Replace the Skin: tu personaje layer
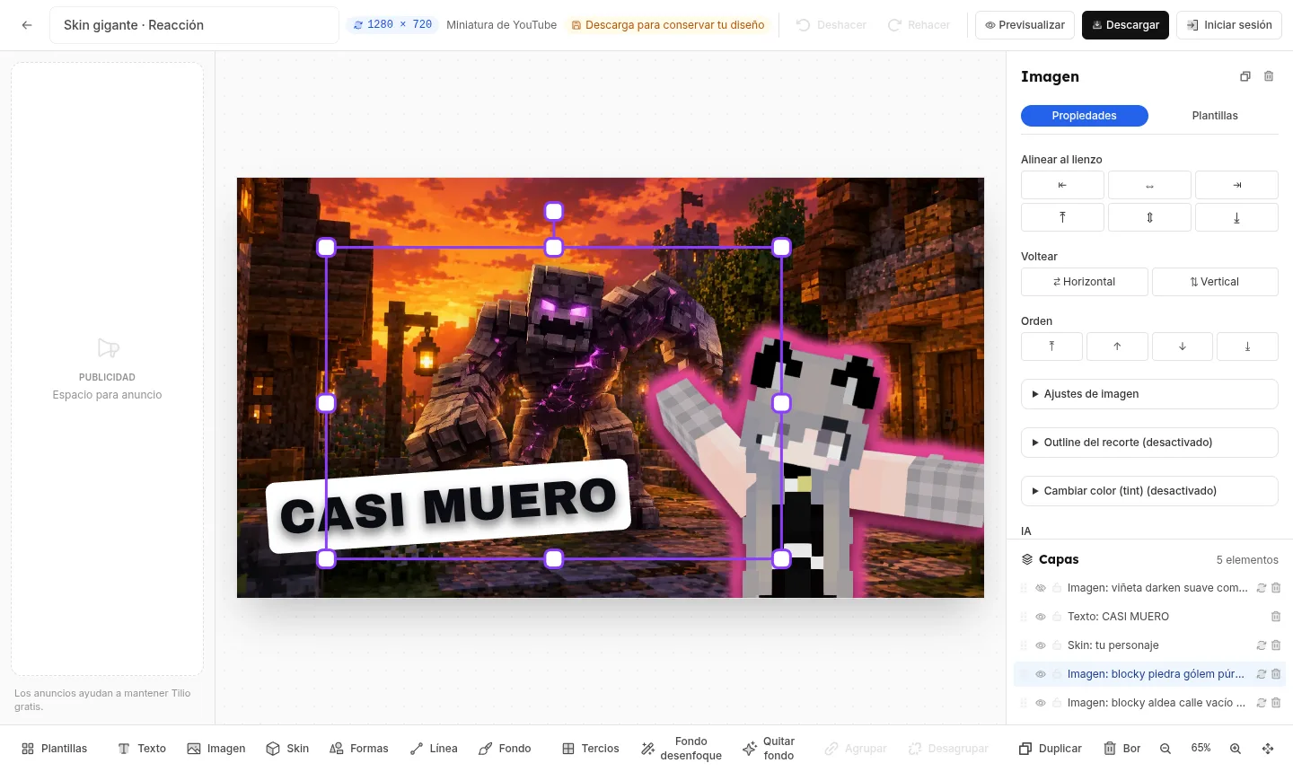The height and width of the screenshot is (772, 1293). click(x=1261, y=645)
